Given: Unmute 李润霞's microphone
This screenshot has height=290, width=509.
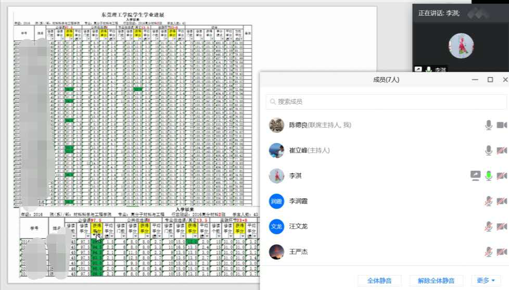Looking at the screenshot, I should (489, 201).
